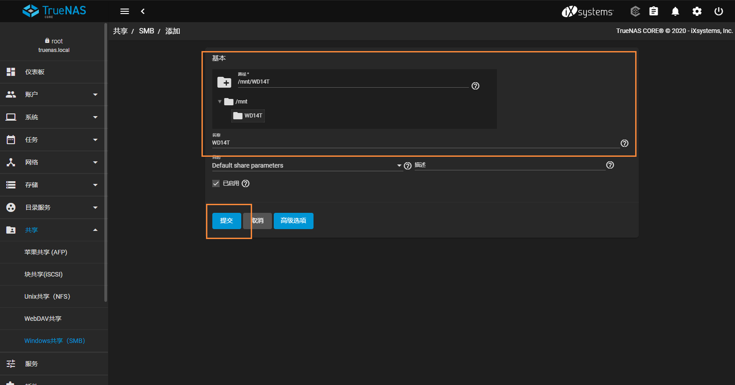This screenshot has width=735, height=385.
Task: Expand the 任务 menu arrow
Action: pos(95,140)
